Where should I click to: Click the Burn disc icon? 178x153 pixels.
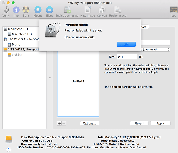(x=26, y=10)
